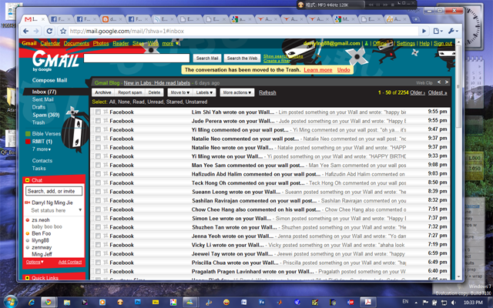Click Chrome icon in taskbar
This screenshot has height=308, width=493.
click(x=48, y=303)
